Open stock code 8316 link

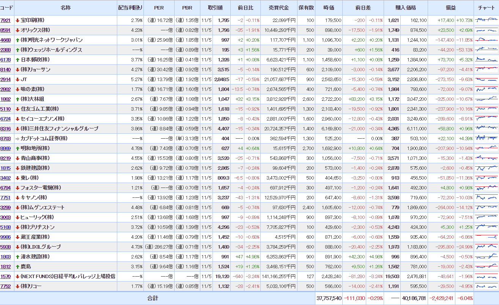[x=6, y=129]
